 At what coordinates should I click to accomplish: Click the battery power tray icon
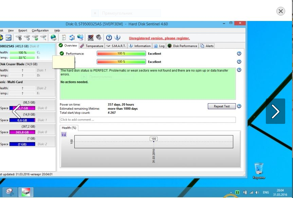(245, 192)
